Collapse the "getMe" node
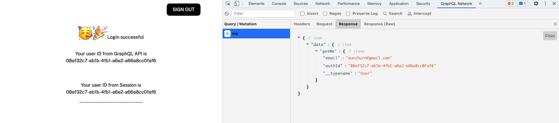 (x=317, y=51)
